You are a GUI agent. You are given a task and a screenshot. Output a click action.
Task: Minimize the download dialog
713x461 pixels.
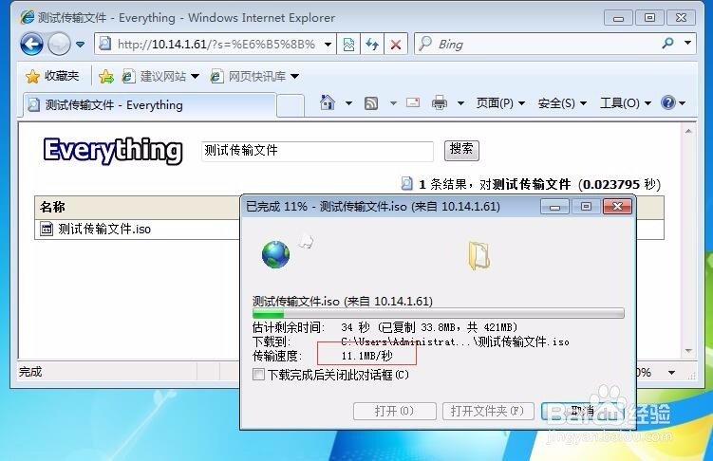pyautogui.click(x=554, y=207)
